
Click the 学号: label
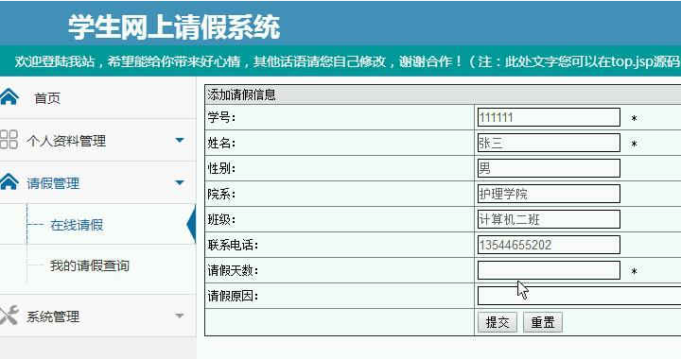coord(221,117)
